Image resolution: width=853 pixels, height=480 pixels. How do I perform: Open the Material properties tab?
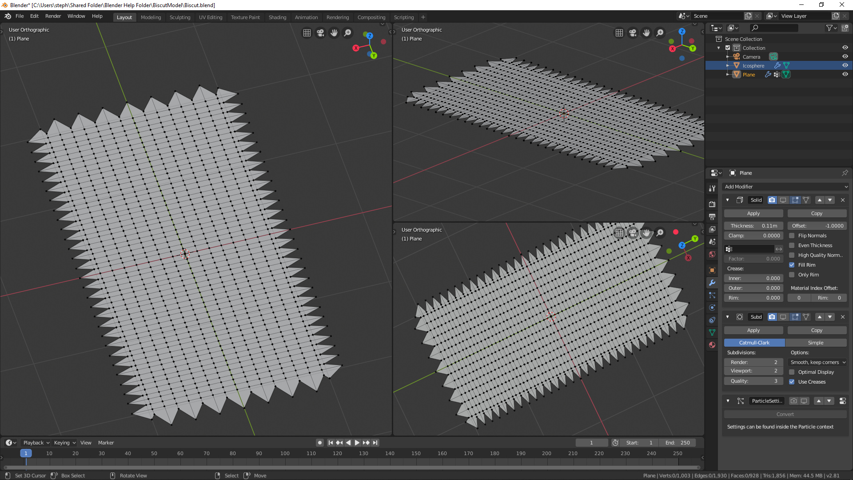[x=712, y=345]
